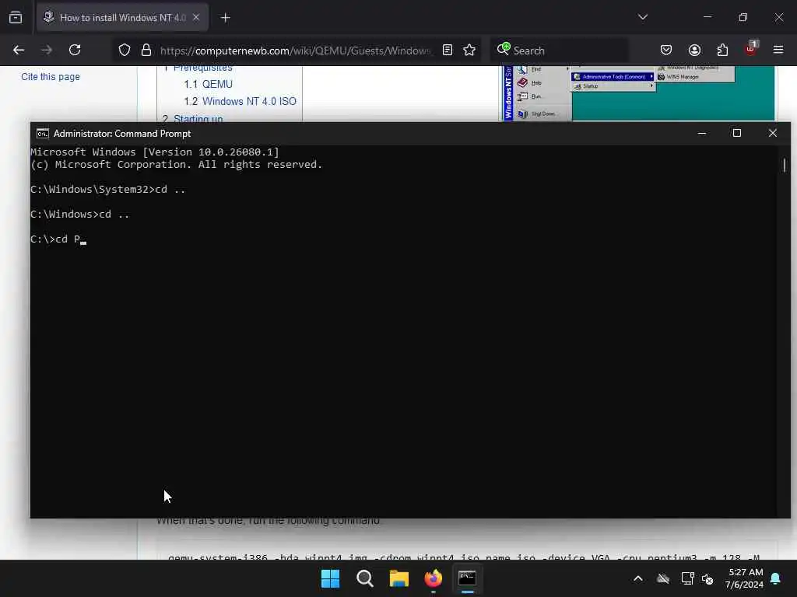The image size is (797, 597).
Task: Maximize the Command Prompt window
Action: pos(737,133)
